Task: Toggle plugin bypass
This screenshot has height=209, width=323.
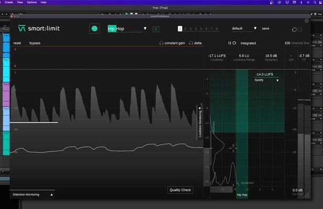Action: click(35, 43)
